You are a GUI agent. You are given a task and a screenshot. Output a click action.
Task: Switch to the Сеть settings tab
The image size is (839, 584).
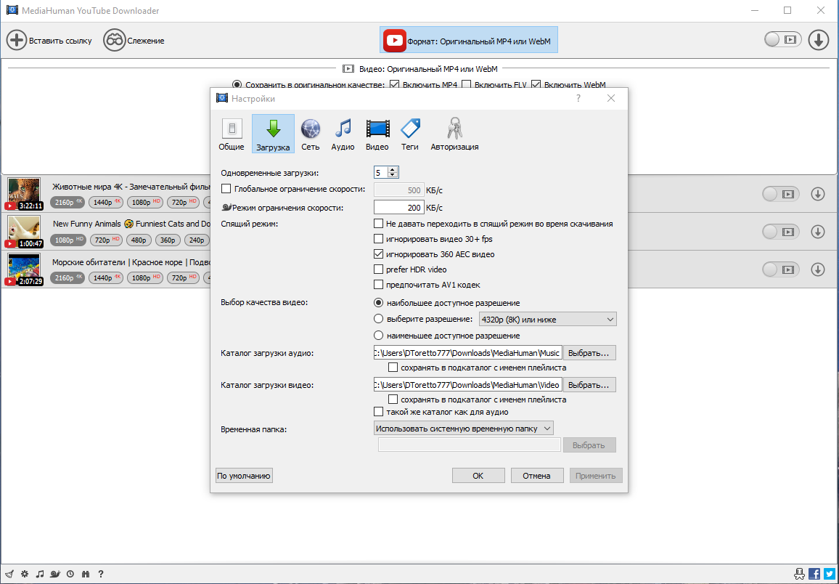click(311, 134)
